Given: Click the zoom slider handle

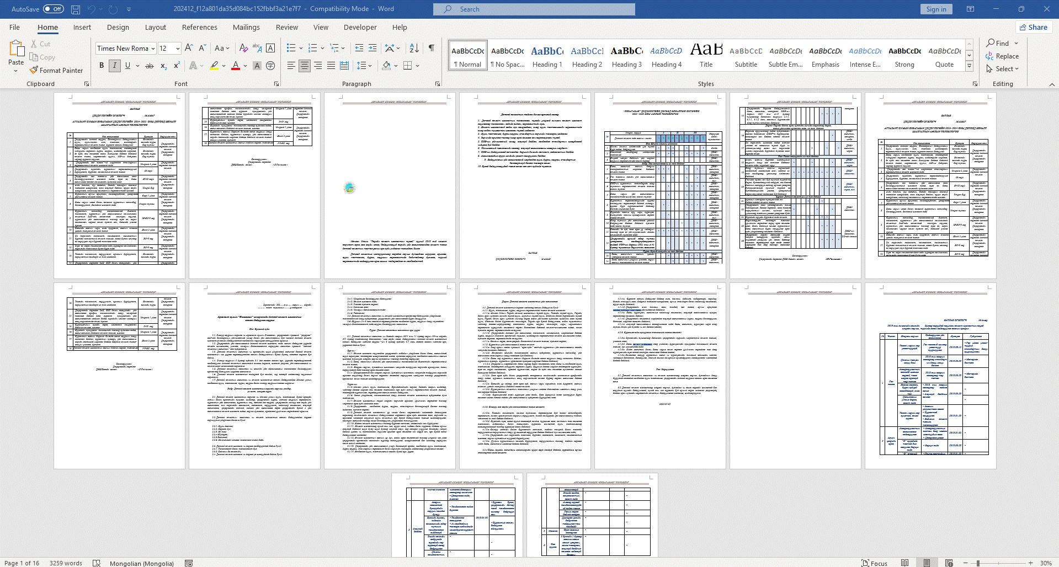Looking at the screenshot, I should (978, 563).
